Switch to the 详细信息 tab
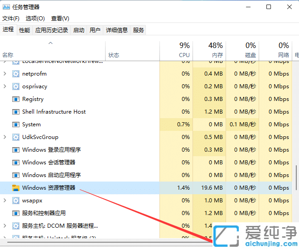Viewport: 299px width, 249px height. 117,30
